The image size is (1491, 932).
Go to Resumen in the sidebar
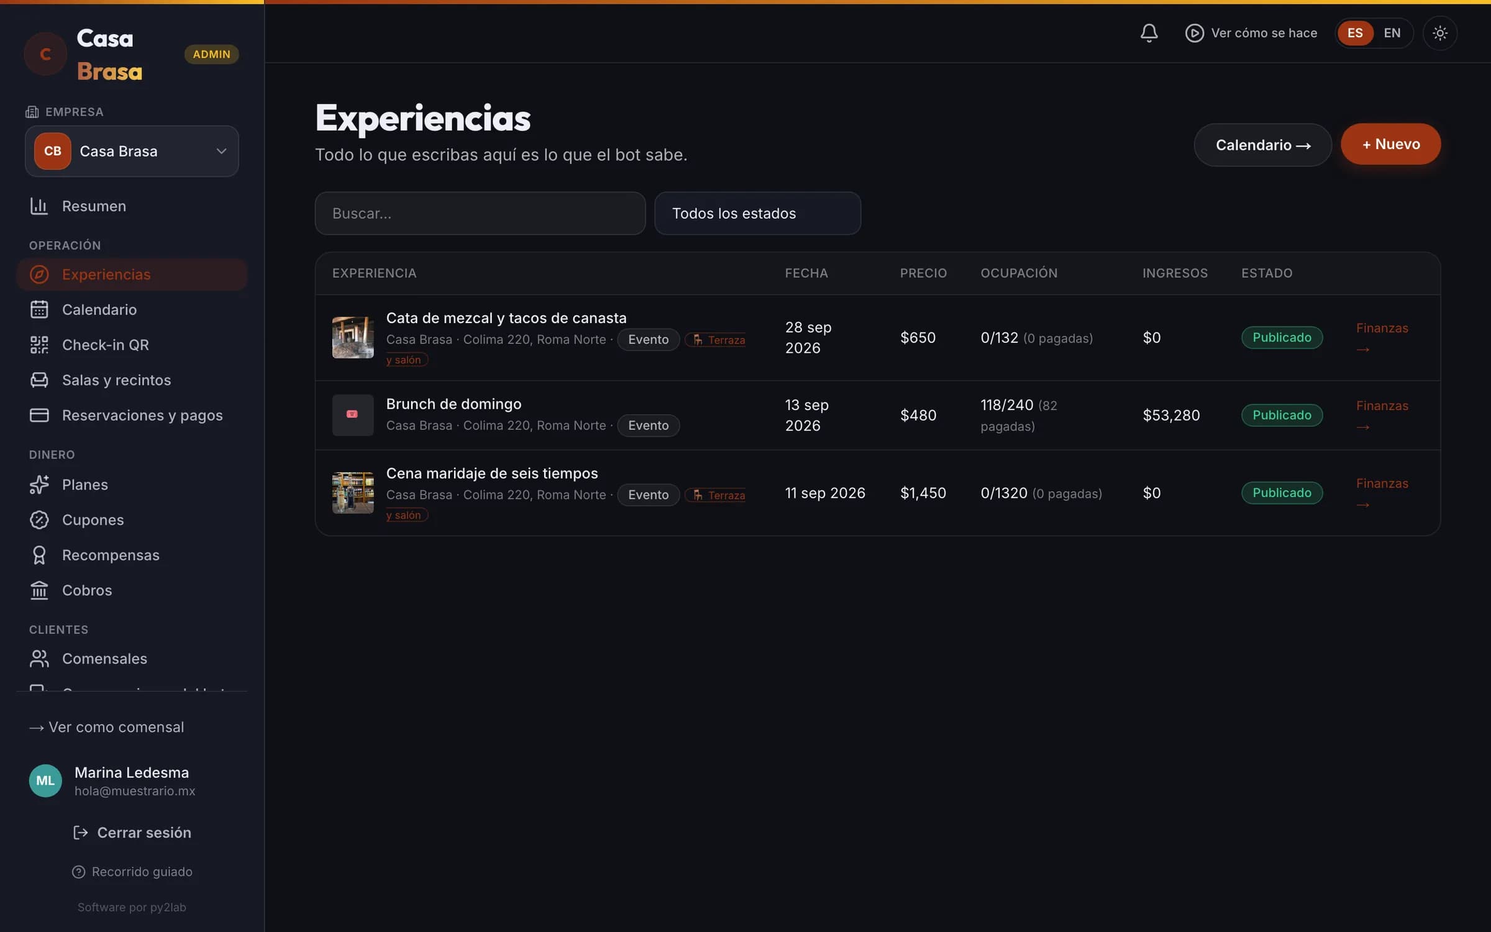coord(132,206)
